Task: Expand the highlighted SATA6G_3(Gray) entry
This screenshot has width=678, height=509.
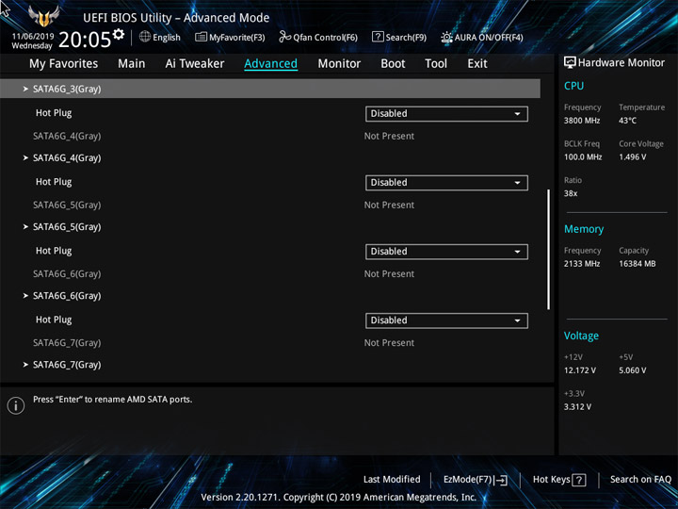Action: (x=270, y=89)
